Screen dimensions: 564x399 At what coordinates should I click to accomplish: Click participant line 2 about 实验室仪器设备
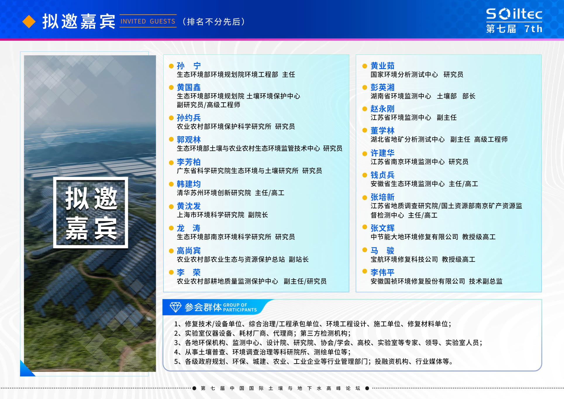click(x=262, y=333)
